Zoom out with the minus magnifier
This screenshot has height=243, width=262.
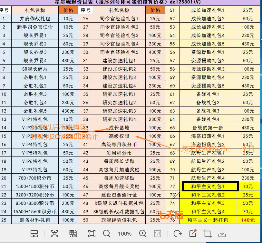[107, 234]
